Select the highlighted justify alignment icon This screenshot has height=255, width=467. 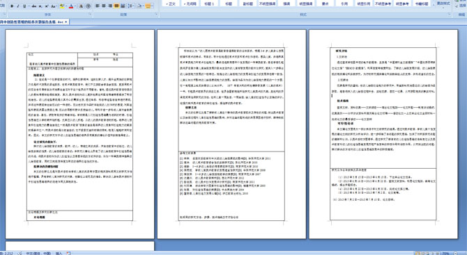(116, 6)
